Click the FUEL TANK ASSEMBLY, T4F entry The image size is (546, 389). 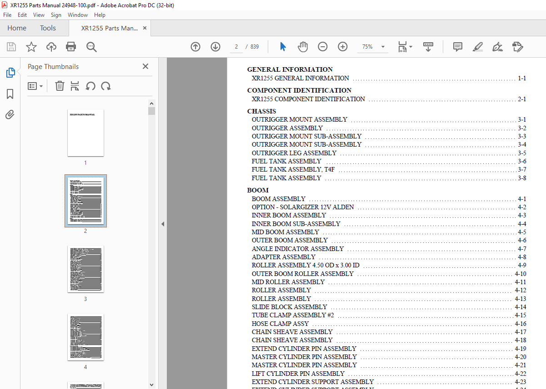(x=389, y=169)
